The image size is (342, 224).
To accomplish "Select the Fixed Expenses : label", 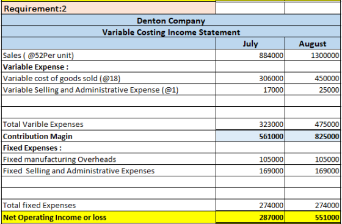I will (x=32, y=148).
